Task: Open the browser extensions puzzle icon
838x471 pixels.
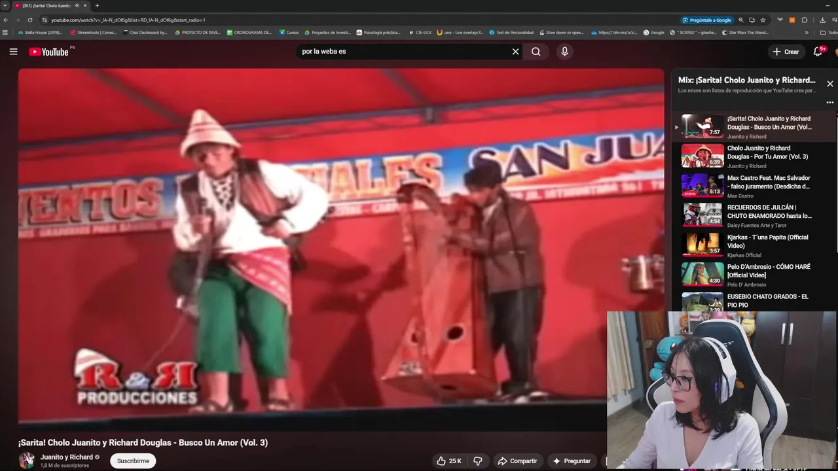Action: pos(805,20)
